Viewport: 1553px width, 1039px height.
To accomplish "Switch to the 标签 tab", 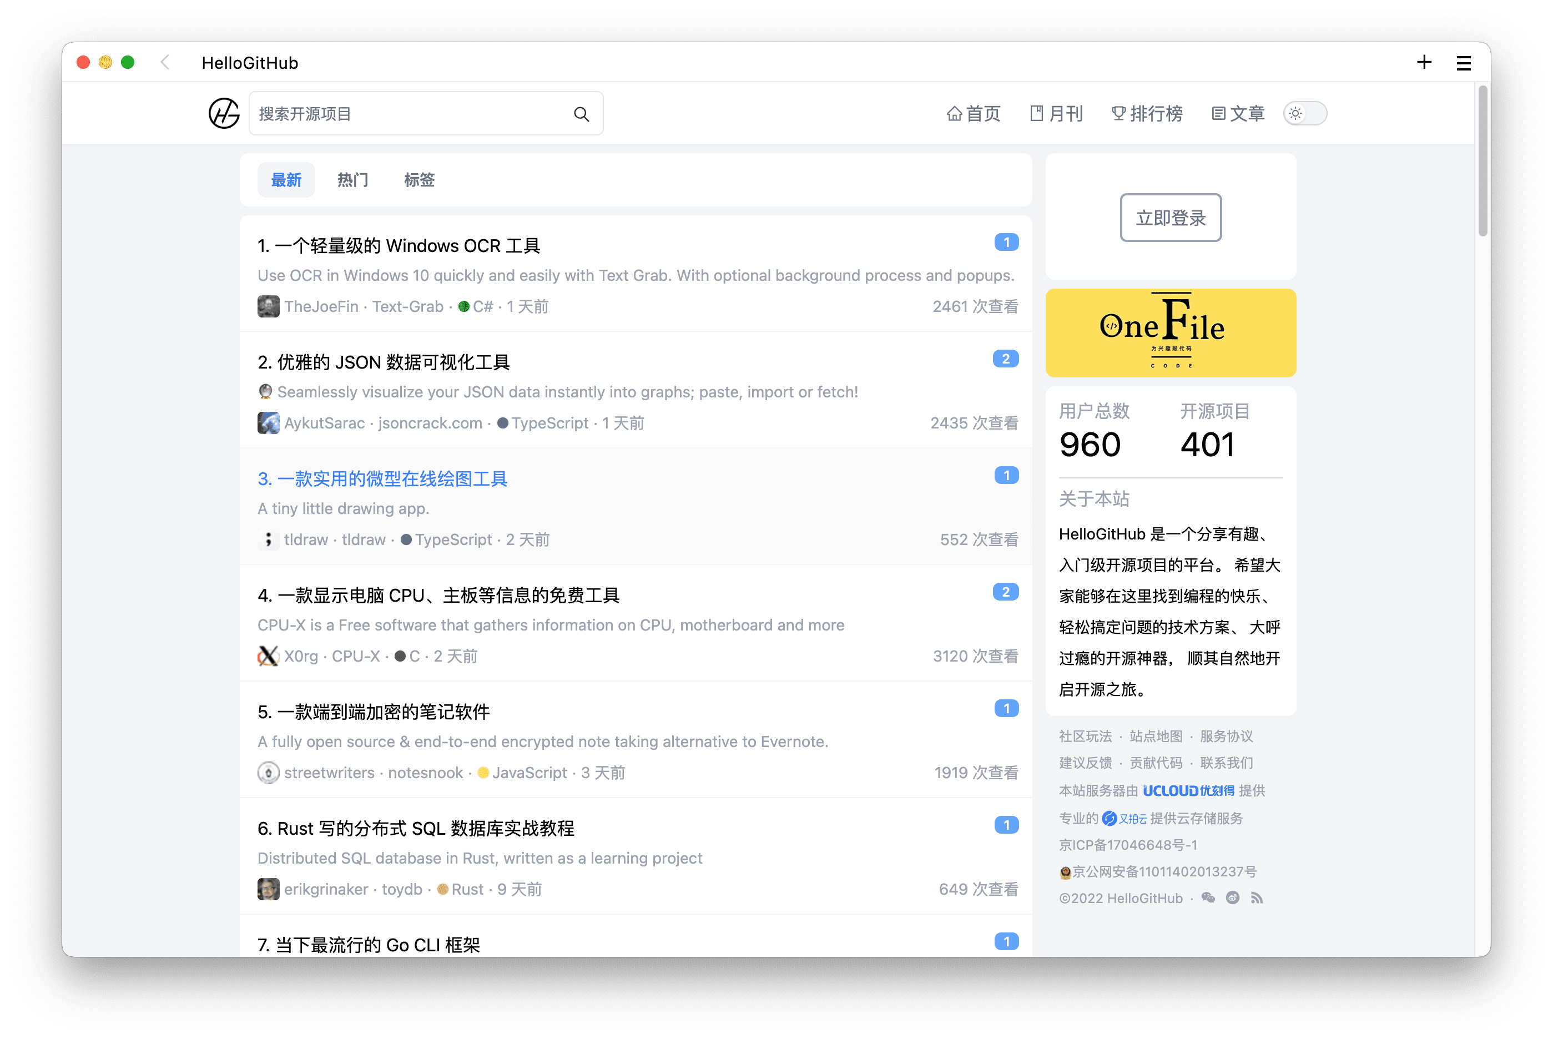I will pos(420,180).
